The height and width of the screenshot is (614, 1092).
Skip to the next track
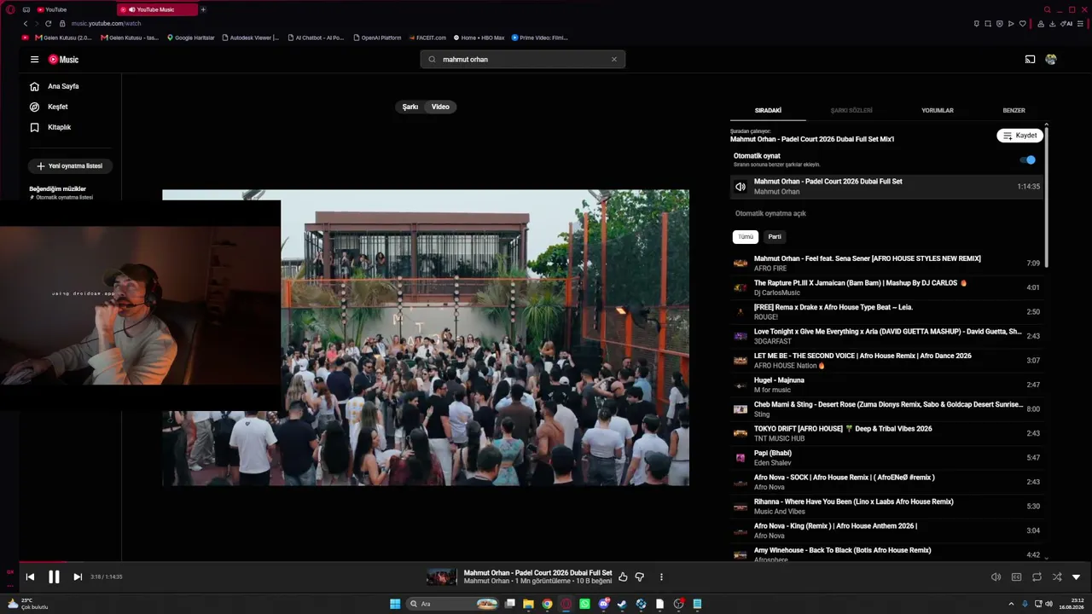click(78, 577)
